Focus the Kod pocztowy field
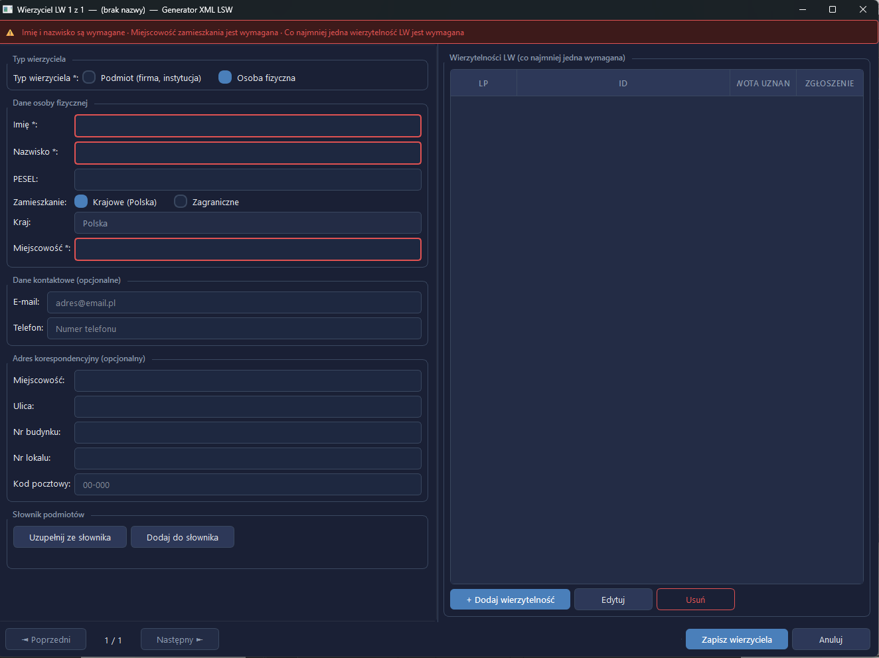Screen dimensions: 879x658 [248, 484]
